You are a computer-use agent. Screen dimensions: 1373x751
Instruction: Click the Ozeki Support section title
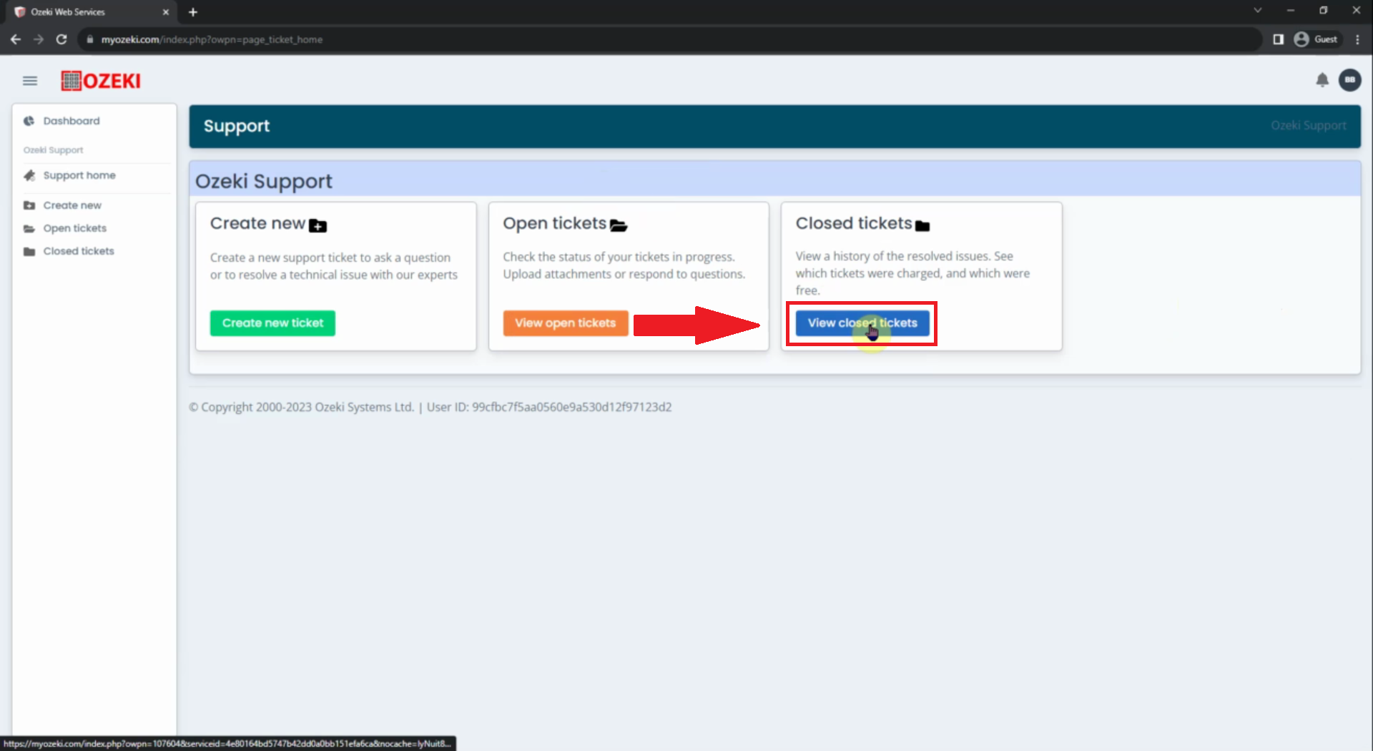264,182
